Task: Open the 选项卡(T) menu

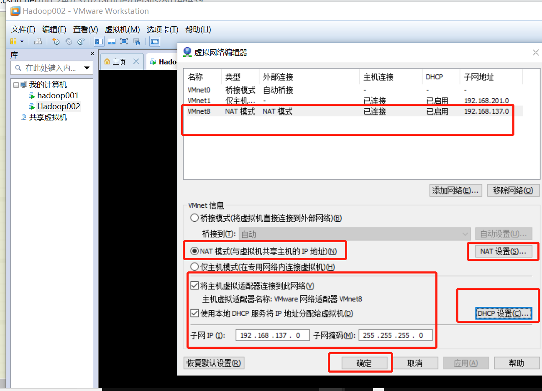Action: pyautogui.click(x=162, y=29)
